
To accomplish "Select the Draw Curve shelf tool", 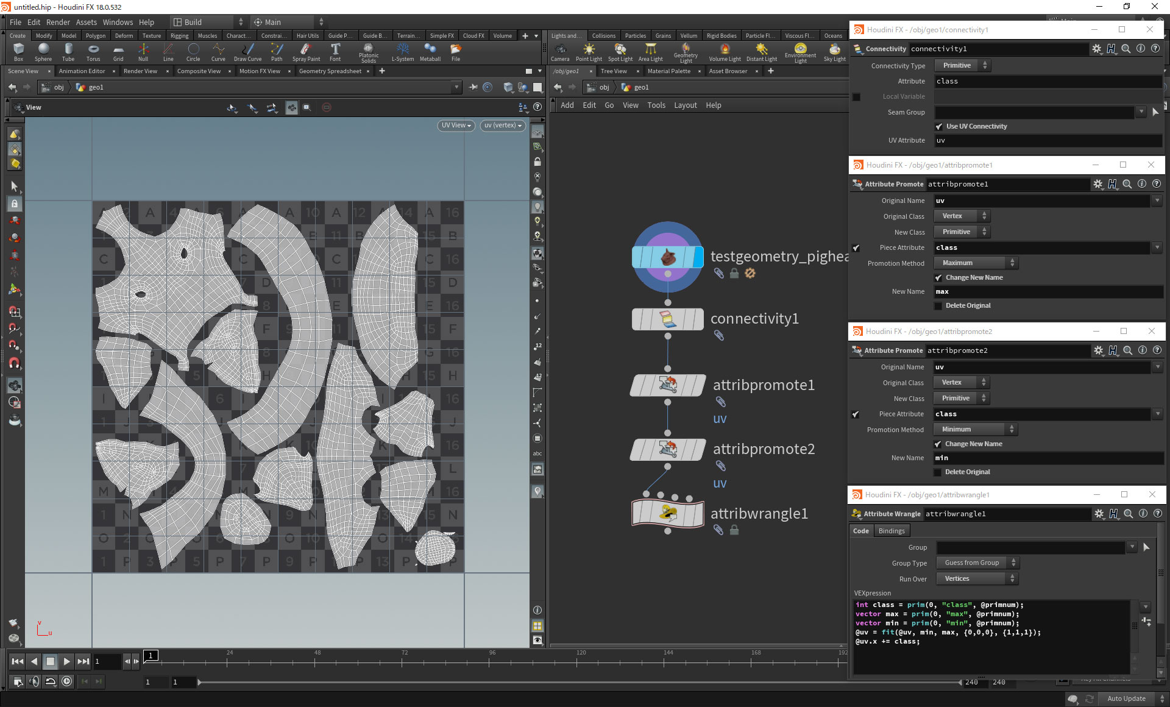I will tap(247, 52).
